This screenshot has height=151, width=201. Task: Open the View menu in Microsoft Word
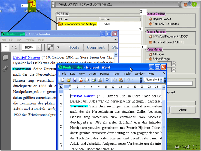click(x=82, y=74)
